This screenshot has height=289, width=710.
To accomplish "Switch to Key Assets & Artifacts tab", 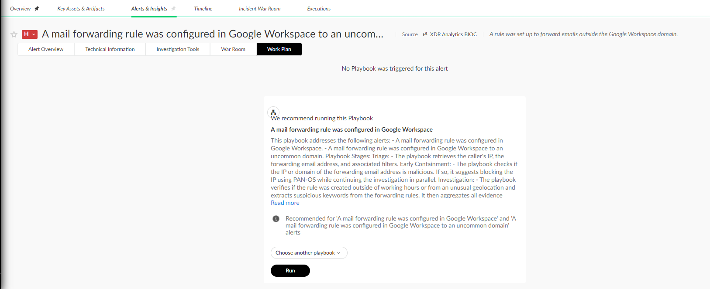I will [81, 9].
